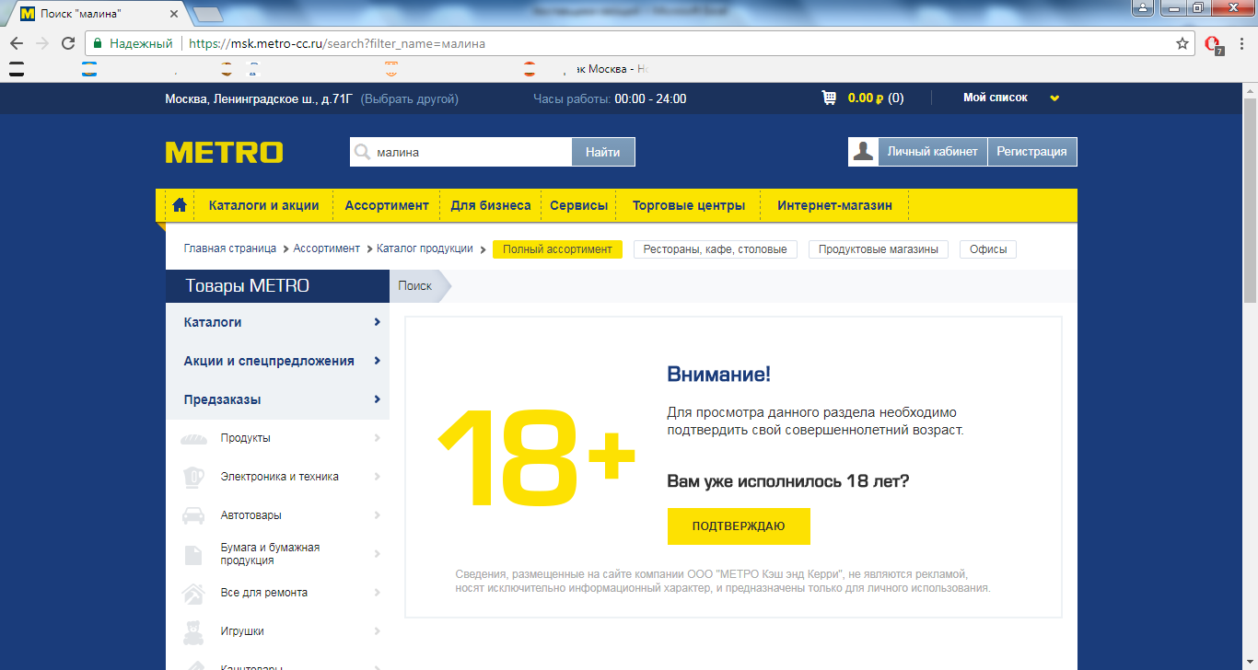This screenshot has width=1258, height=670.
Task: Expand Предзаказы chevron
Action: (378, 399)
